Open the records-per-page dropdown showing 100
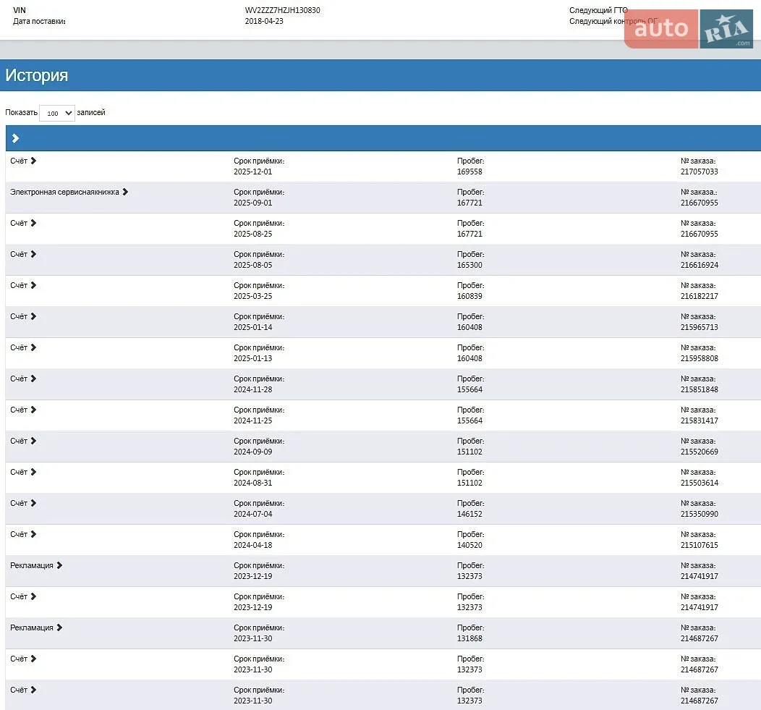Viewport: 761px width, 710px height. pos(56,113)
